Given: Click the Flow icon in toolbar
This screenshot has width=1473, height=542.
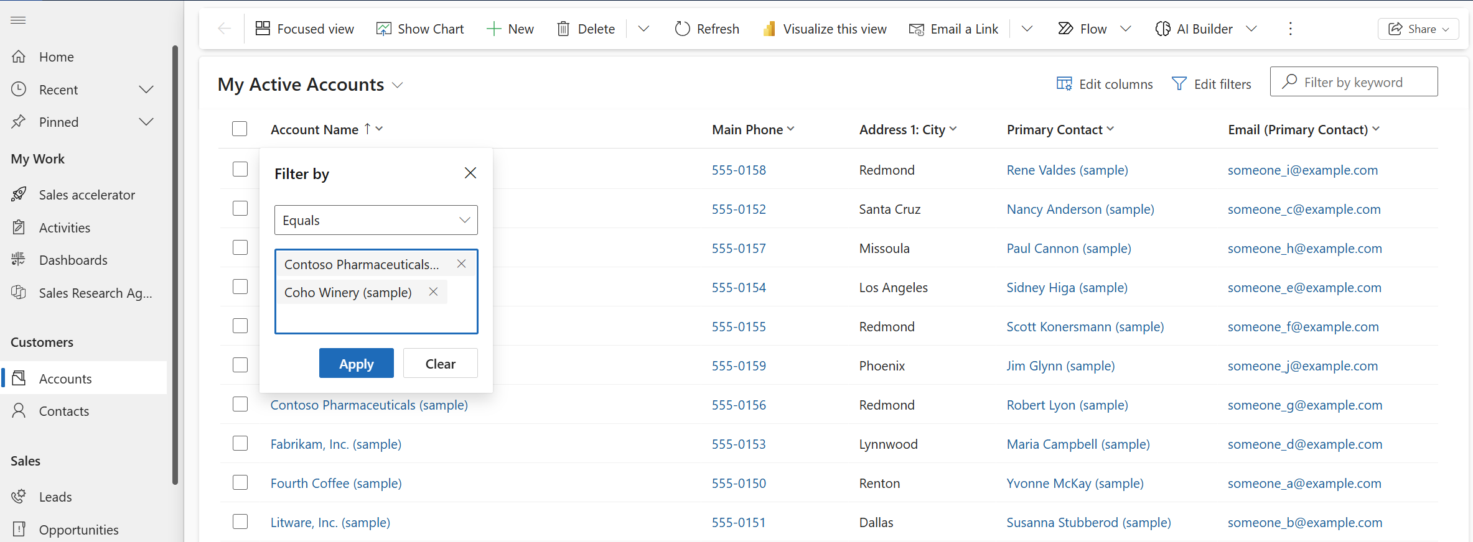Looking at the screenshot, I should [1065, 29].
